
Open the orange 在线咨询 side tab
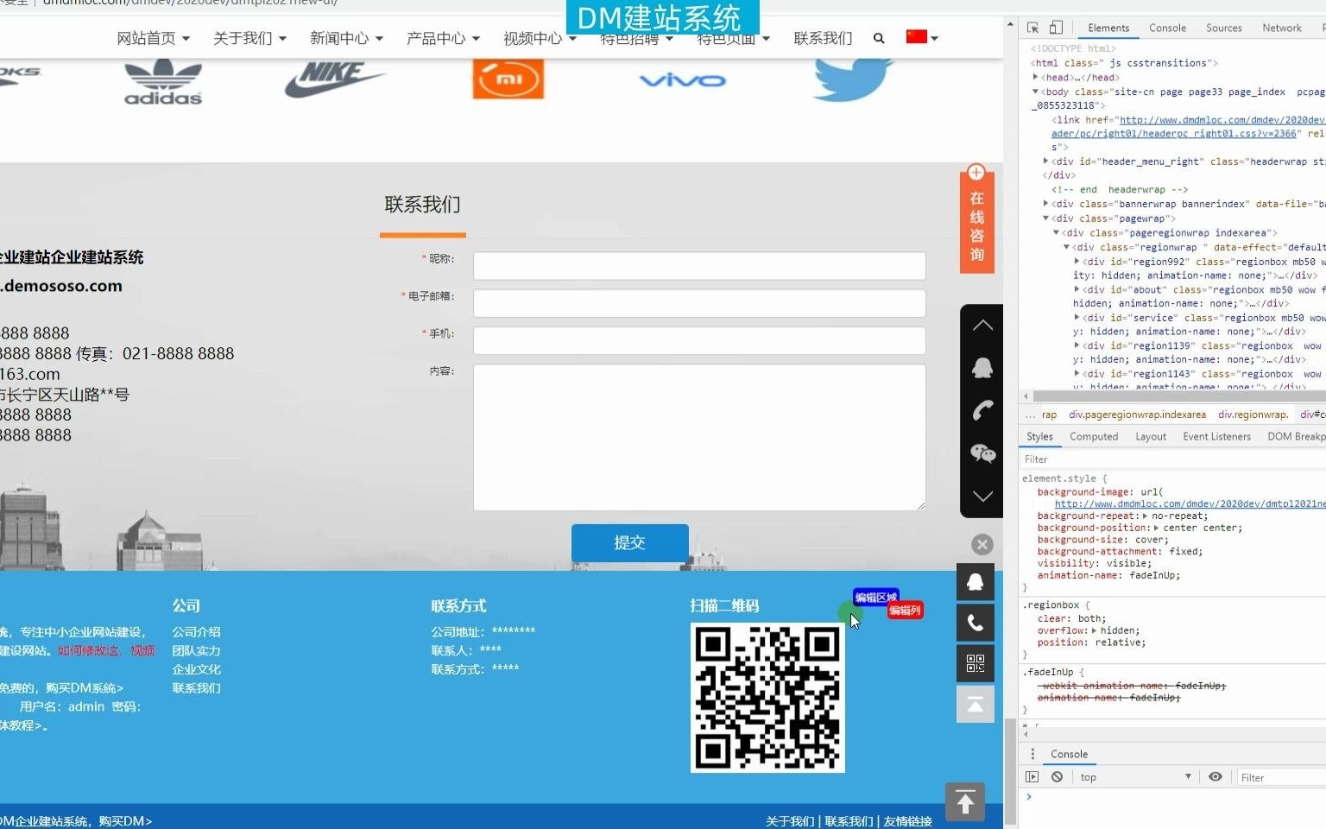[x=977, y=218]
